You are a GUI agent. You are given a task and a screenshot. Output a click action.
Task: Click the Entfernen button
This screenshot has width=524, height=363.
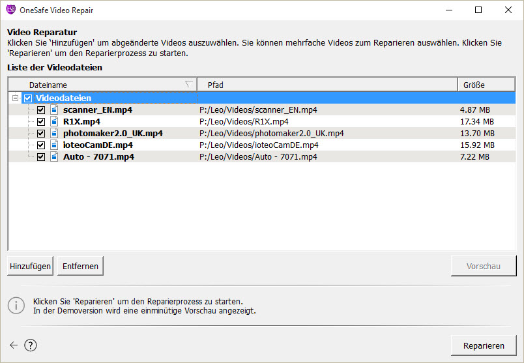click(80, 266)
